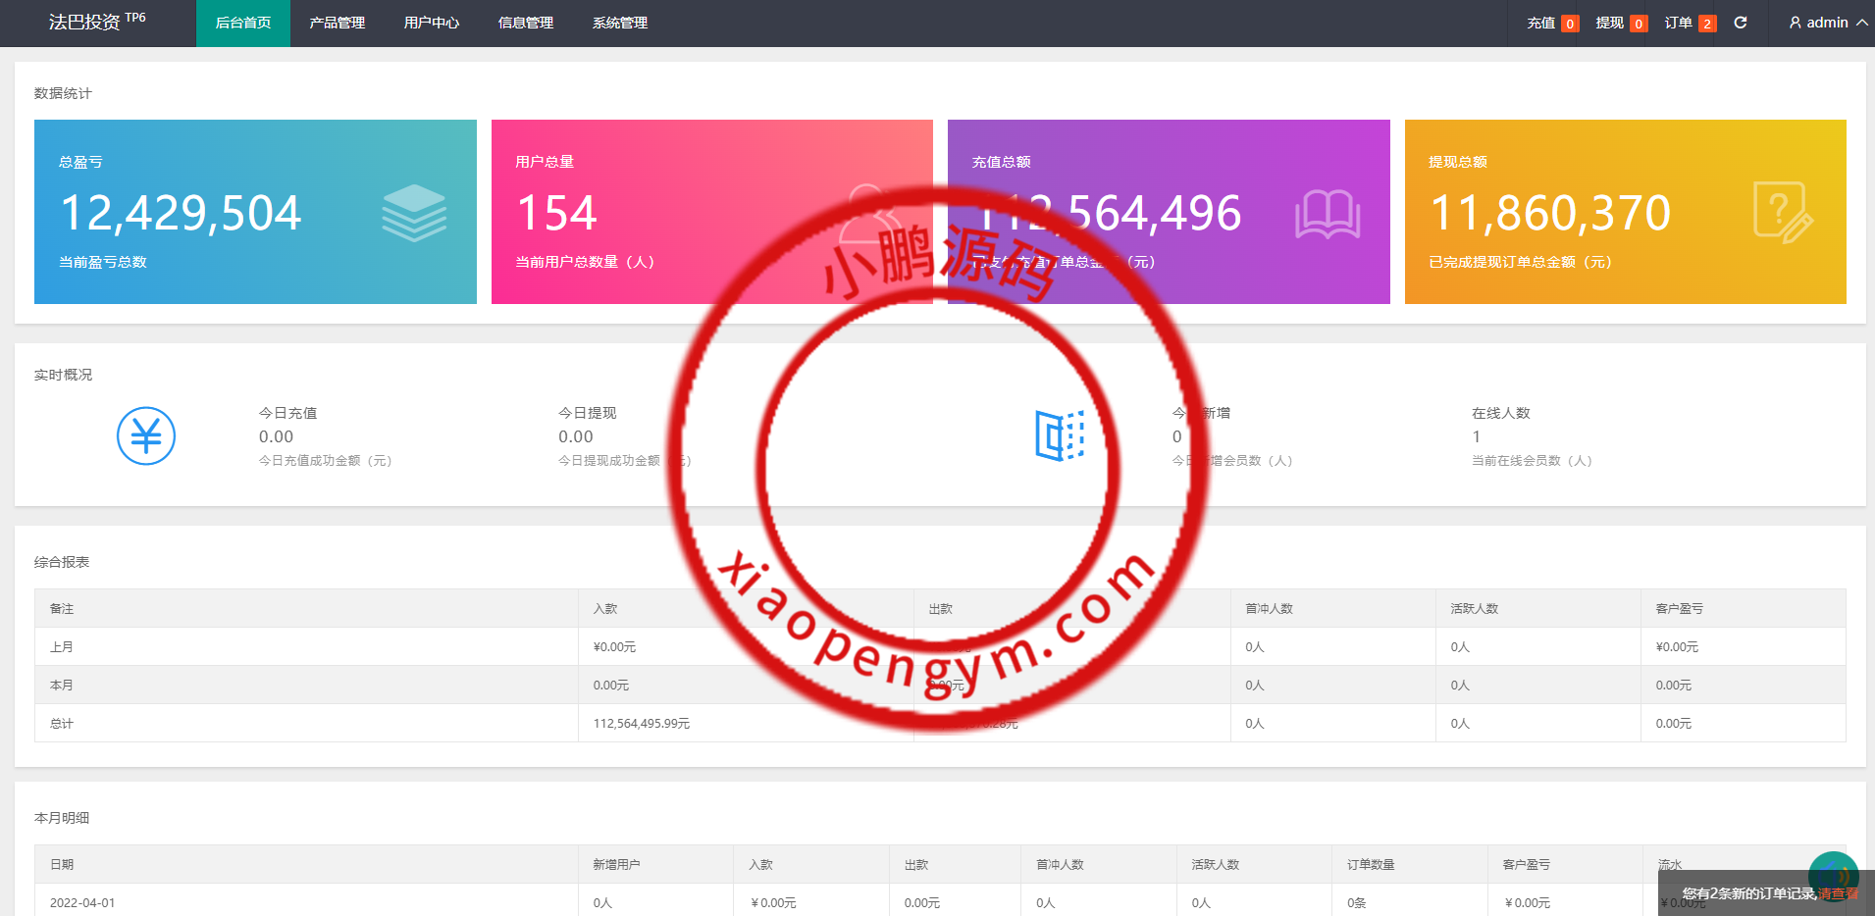Click the 法巴投资 TP6 logo

(97, 22)
